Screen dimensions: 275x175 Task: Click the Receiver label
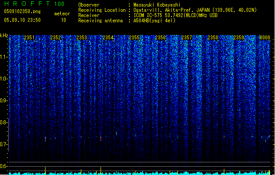[x=89, y=15]
